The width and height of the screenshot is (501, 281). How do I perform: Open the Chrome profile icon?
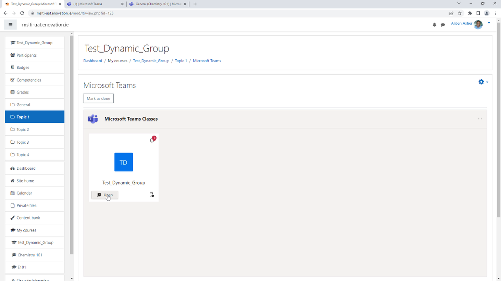coord(487,13)
